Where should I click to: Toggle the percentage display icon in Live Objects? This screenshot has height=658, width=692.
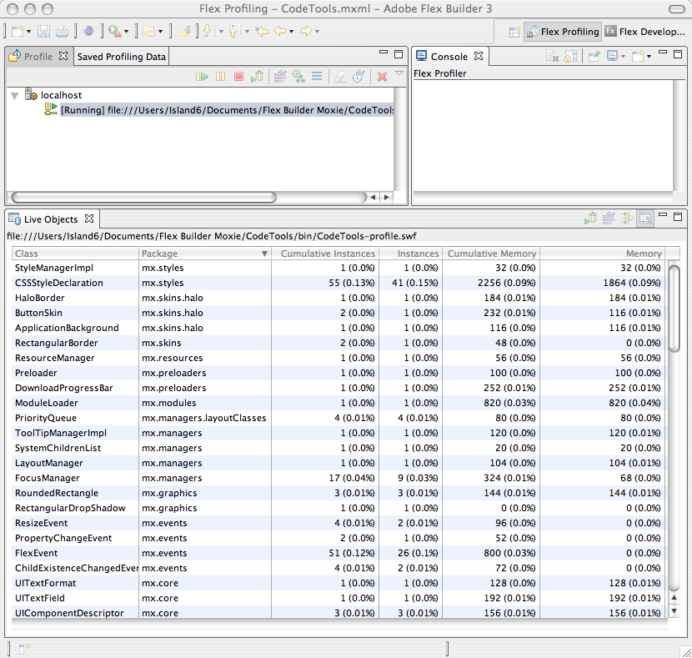click(645, 218)
